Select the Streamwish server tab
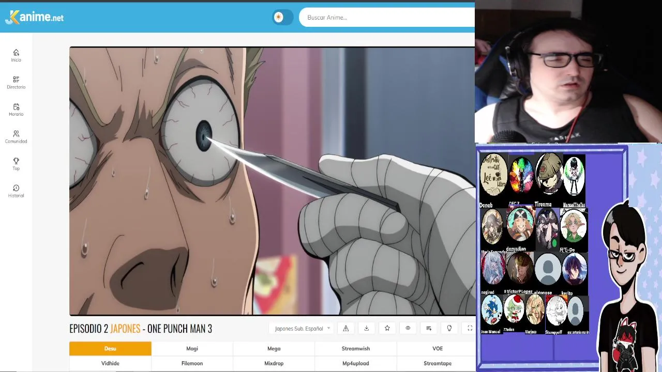This screenshot has height=372, width=662. 356,349
